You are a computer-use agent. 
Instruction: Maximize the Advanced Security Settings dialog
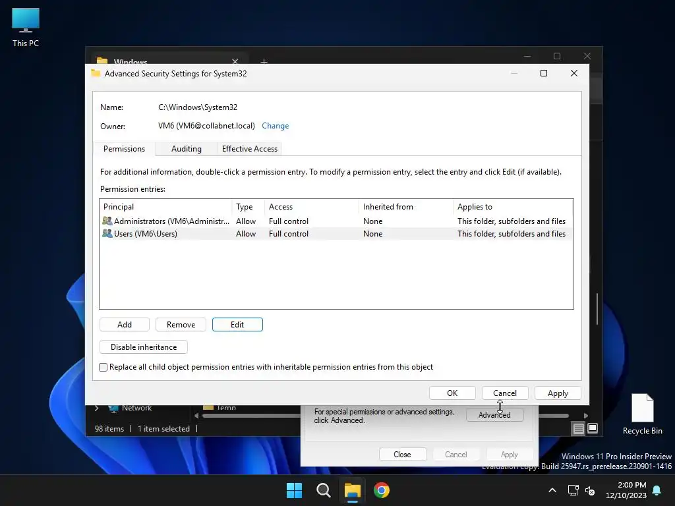tap(544, 73)
